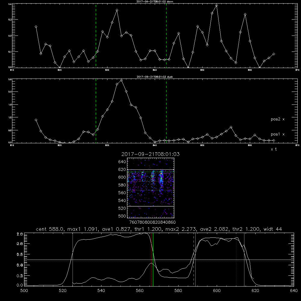Click the 540 label on bottom plot x-axis

click(101, 291)
